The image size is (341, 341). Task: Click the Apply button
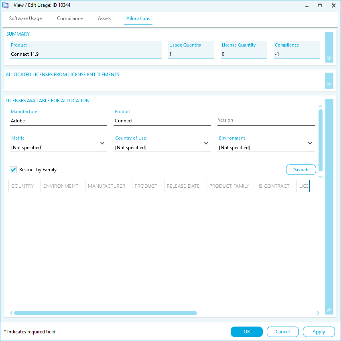pos(319,332)
